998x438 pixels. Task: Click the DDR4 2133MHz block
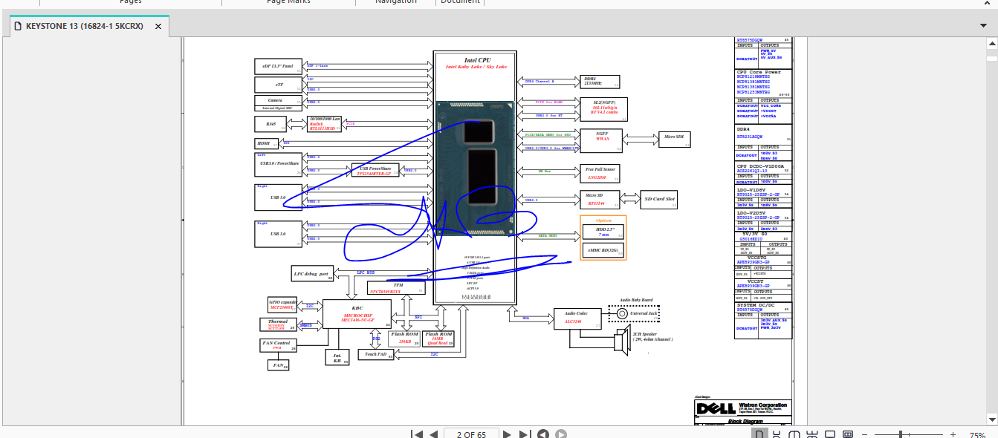point(600,81)
